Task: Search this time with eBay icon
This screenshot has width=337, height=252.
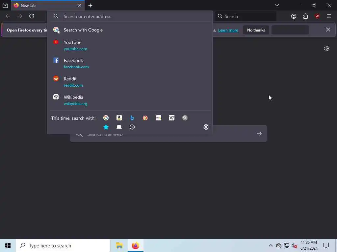Action: 158,118
